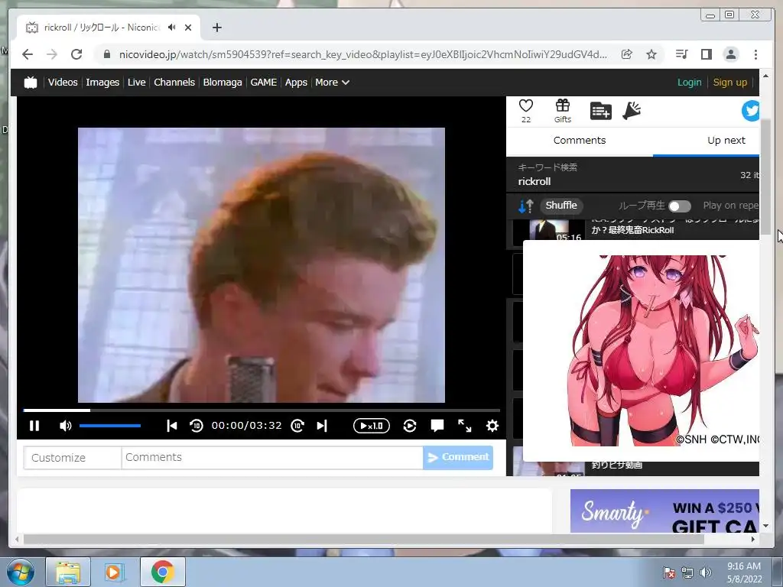Shuffle the playlist
This screenshot has height=587, width=783.
pos(561,206)
